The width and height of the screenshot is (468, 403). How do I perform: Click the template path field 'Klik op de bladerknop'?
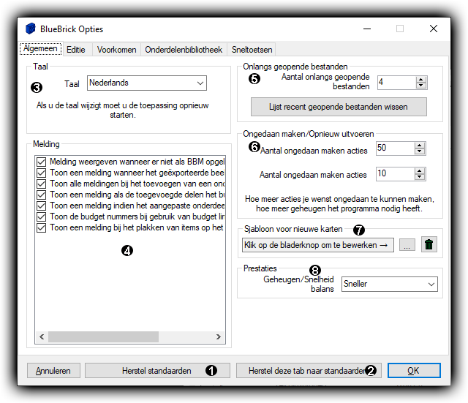coord(318,245)
